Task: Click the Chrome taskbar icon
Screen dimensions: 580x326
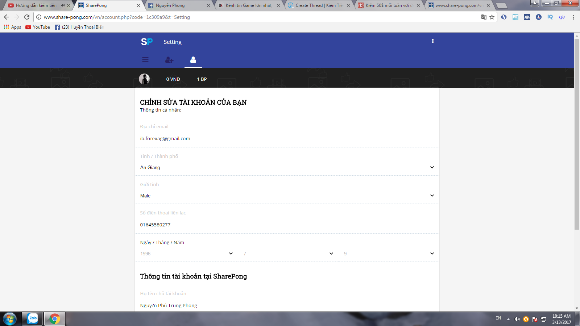Action: click(x=55, y=319)
